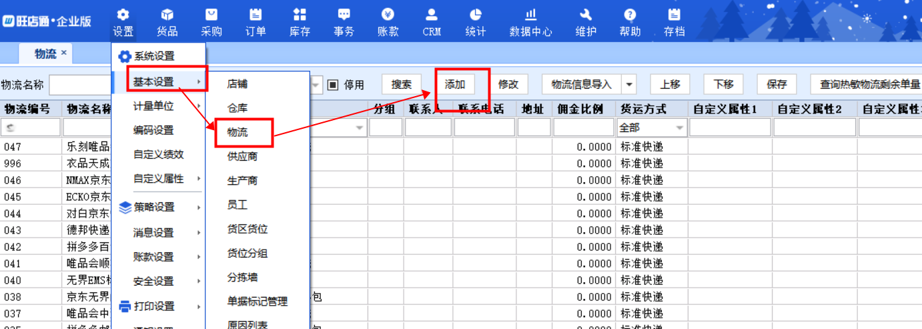922x329 pixels.
Task: Open the 货品 goods toolbar icon
Action: [167, 15]
